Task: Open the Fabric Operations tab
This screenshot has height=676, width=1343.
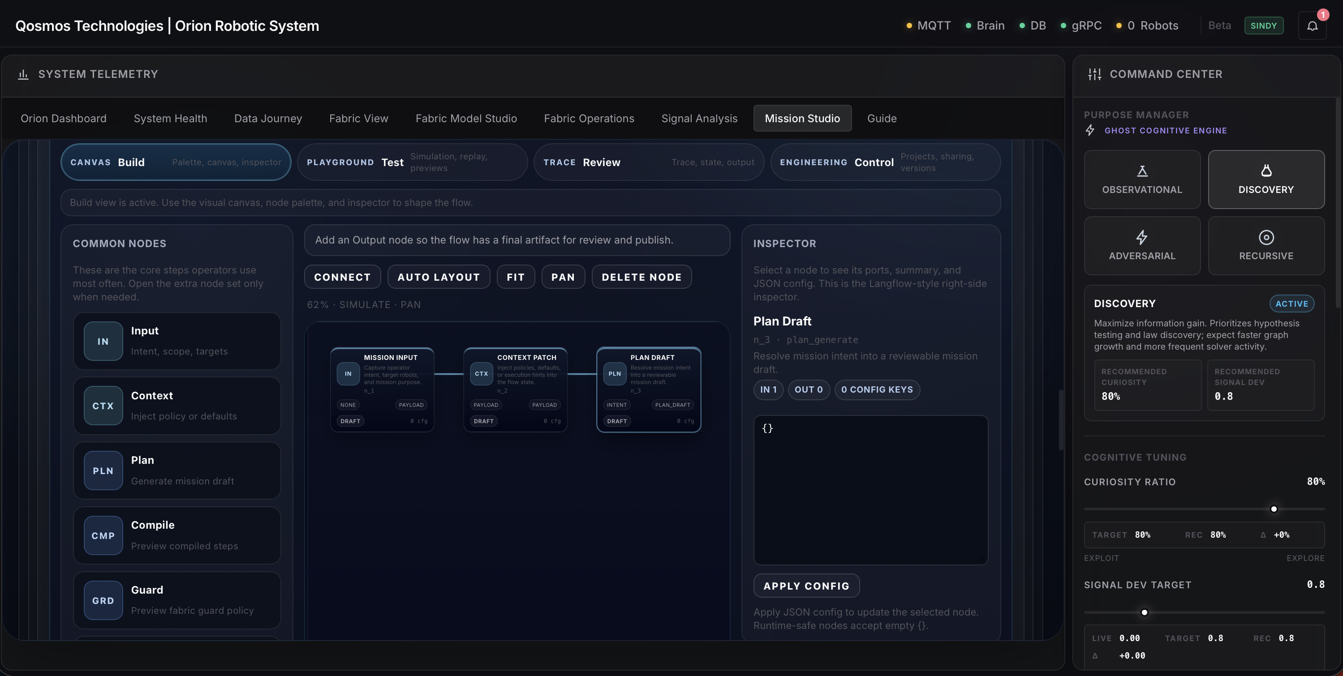Action: [x=589, y=118]
